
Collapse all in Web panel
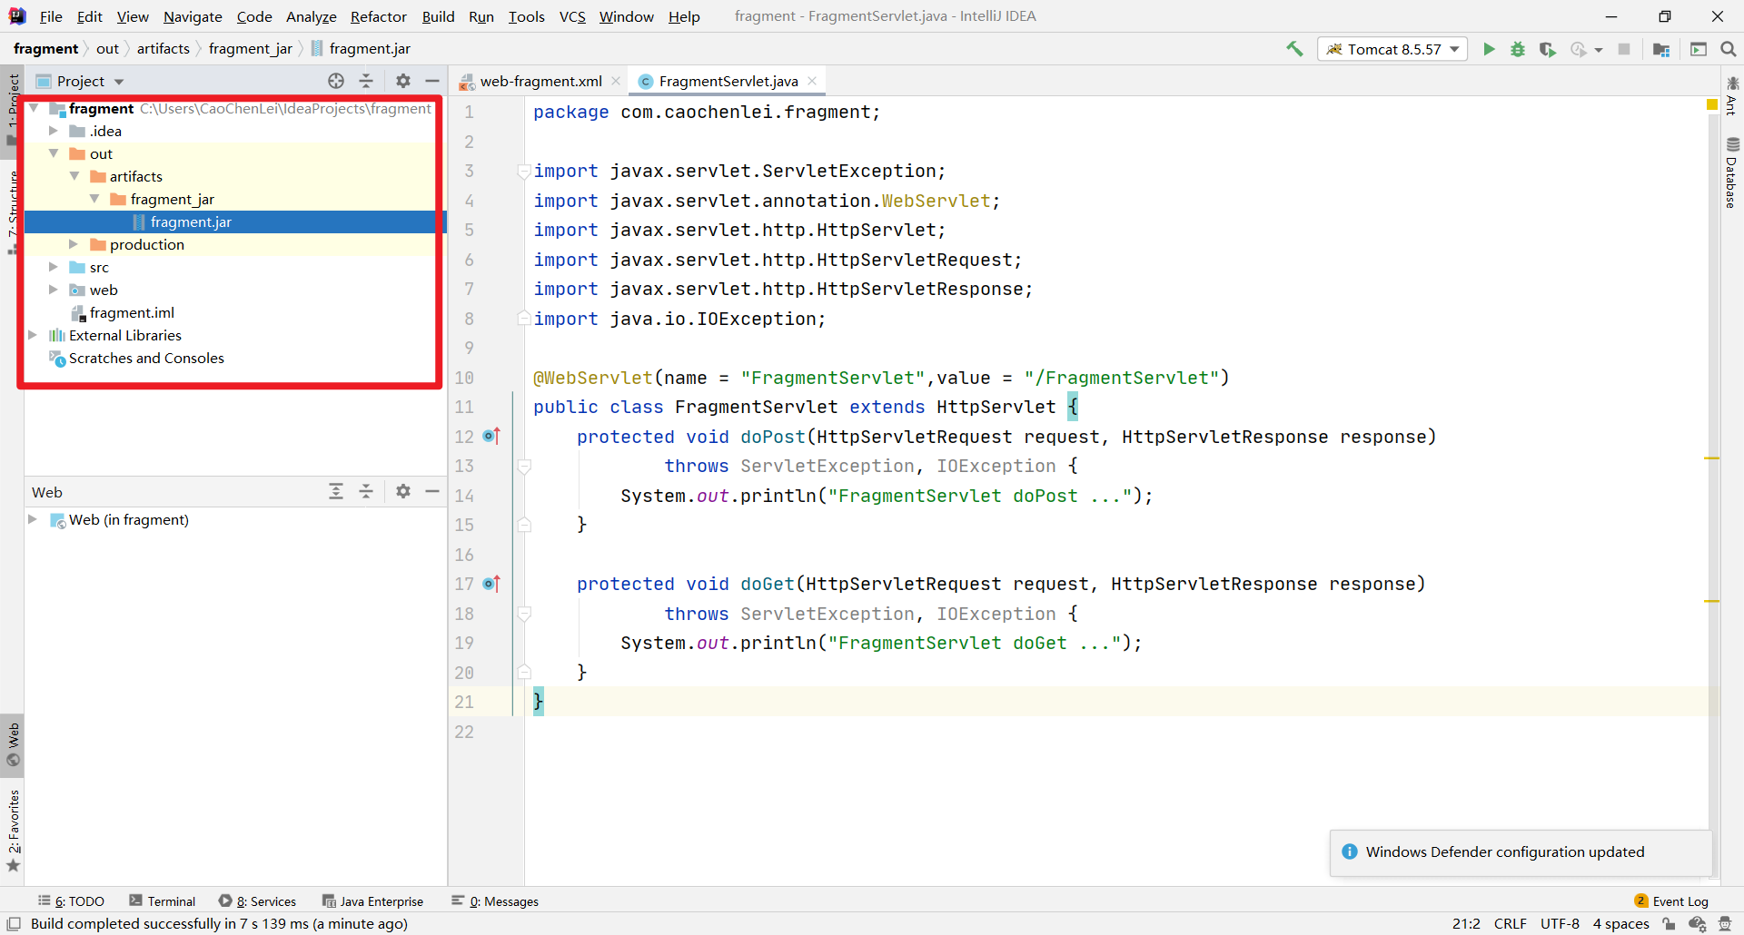point(366,491)
